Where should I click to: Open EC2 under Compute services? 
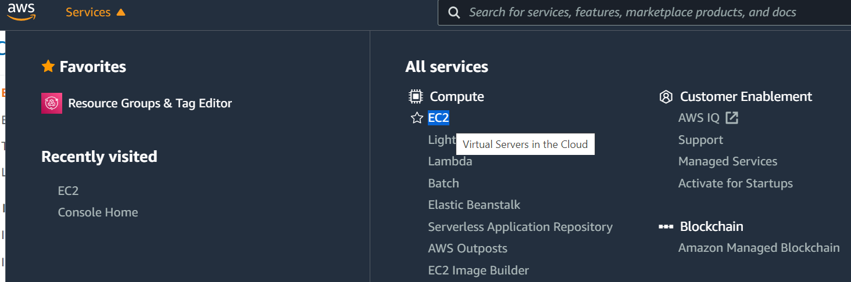point(438,118)
